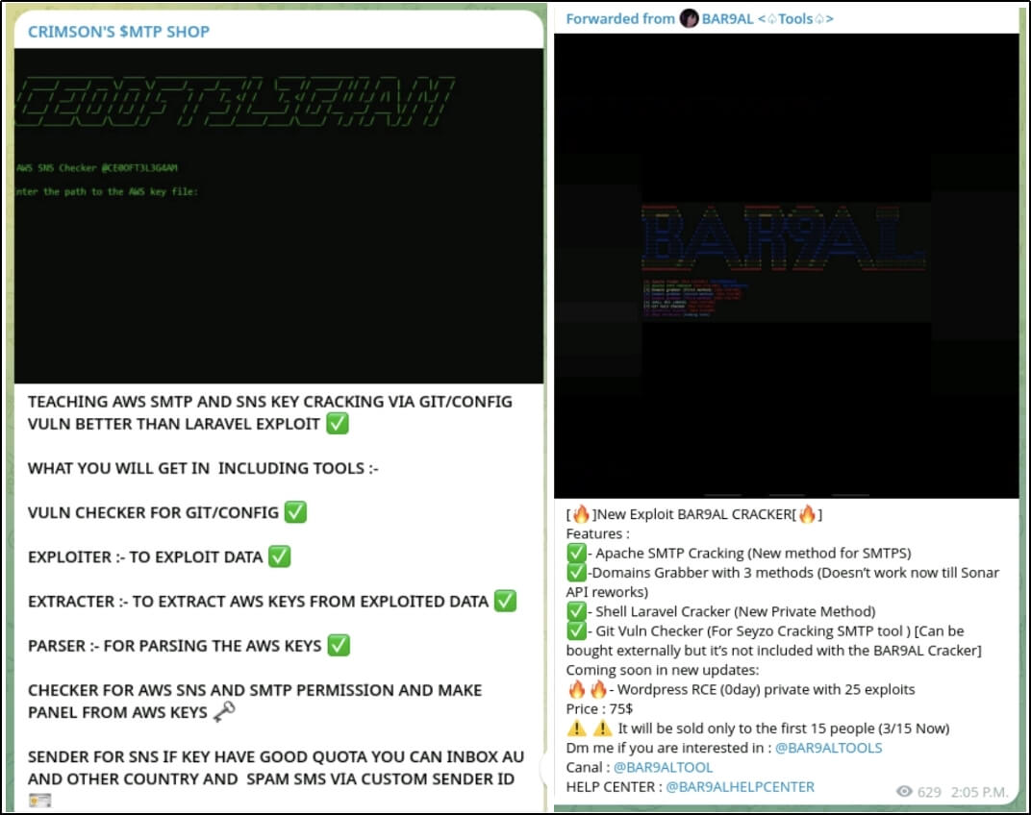This screenshot has height=815, width=1031.
Task: Click checkmark emoji before Shell Laravel Cracker
Action: click(x=577, y=611)
